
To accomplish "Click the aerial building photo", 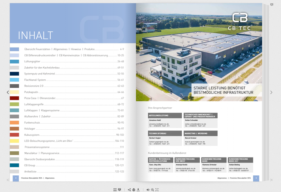I will point(199,52).
